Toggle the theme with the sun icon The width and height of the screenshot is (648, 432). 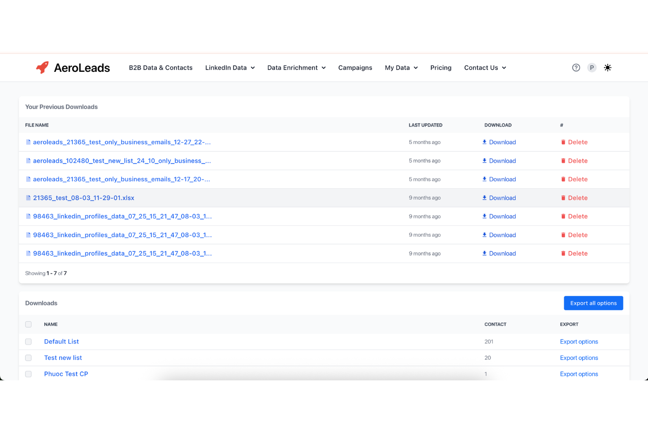[608, 67]
